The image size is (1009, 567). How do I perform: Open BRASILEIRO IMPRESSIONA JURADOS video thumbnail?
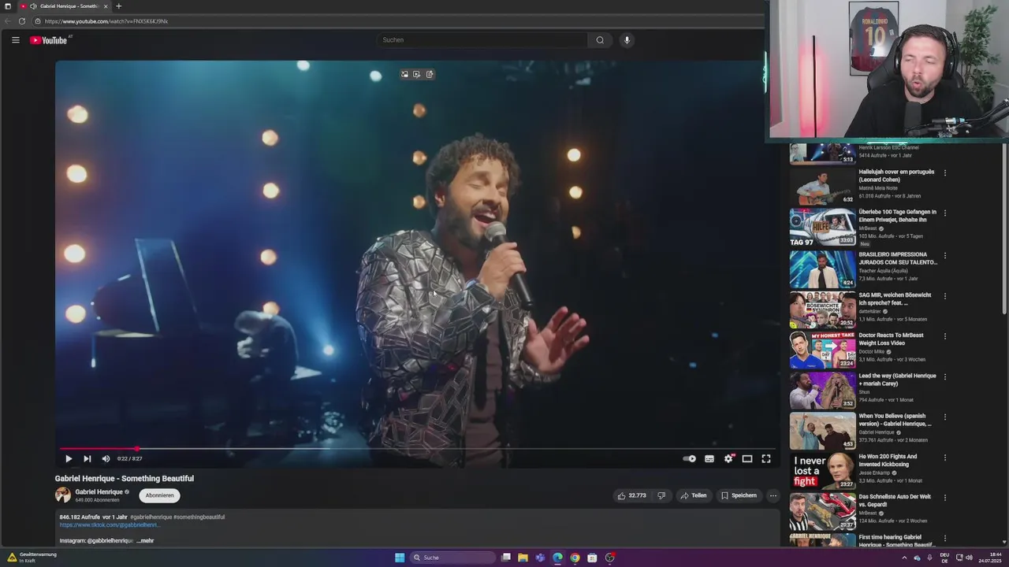tap(822, 269)
